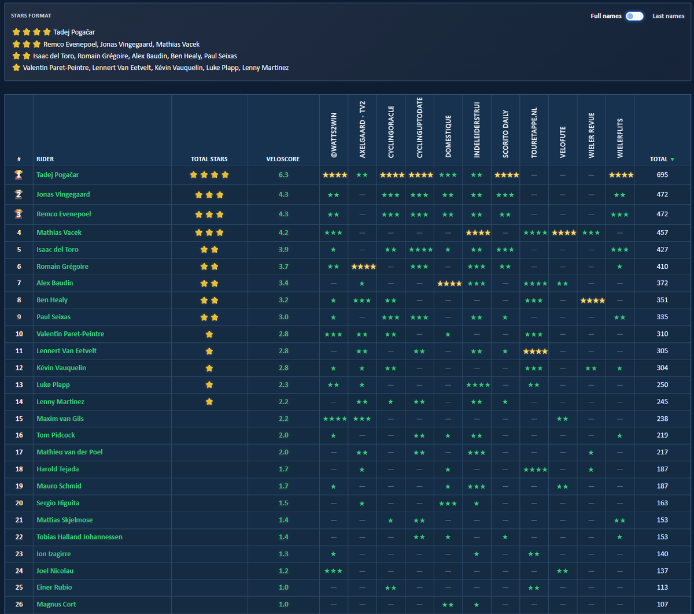Image resolution: width=694 pixels, height=614 pixels.
Task: Click the VELOFUTE column header
Action: pos(563,142)
